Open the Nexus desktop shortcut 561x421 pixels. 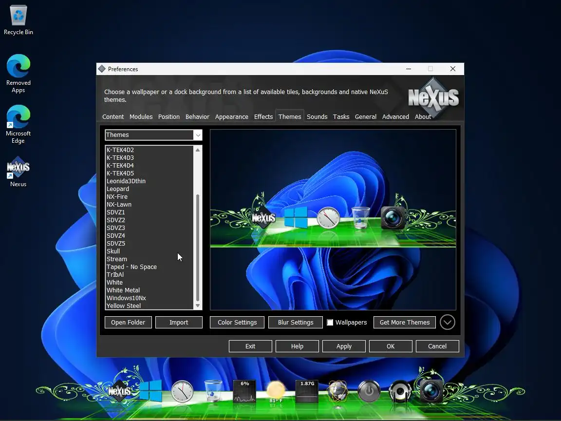point(18,172)
